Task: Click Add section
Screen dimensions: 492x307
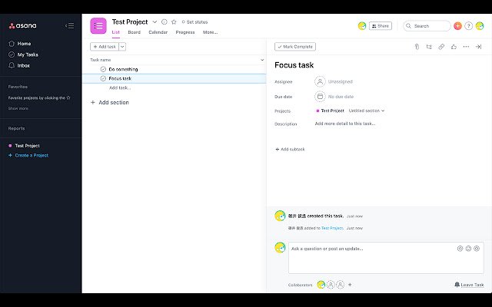Action: pos(110,102)
